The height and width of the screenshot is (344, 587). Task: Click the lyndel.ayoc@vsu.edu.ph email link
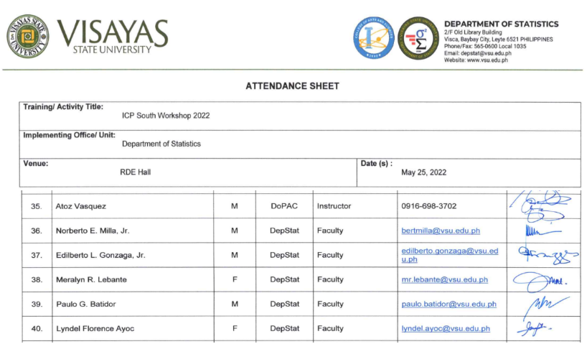[446, 328]
